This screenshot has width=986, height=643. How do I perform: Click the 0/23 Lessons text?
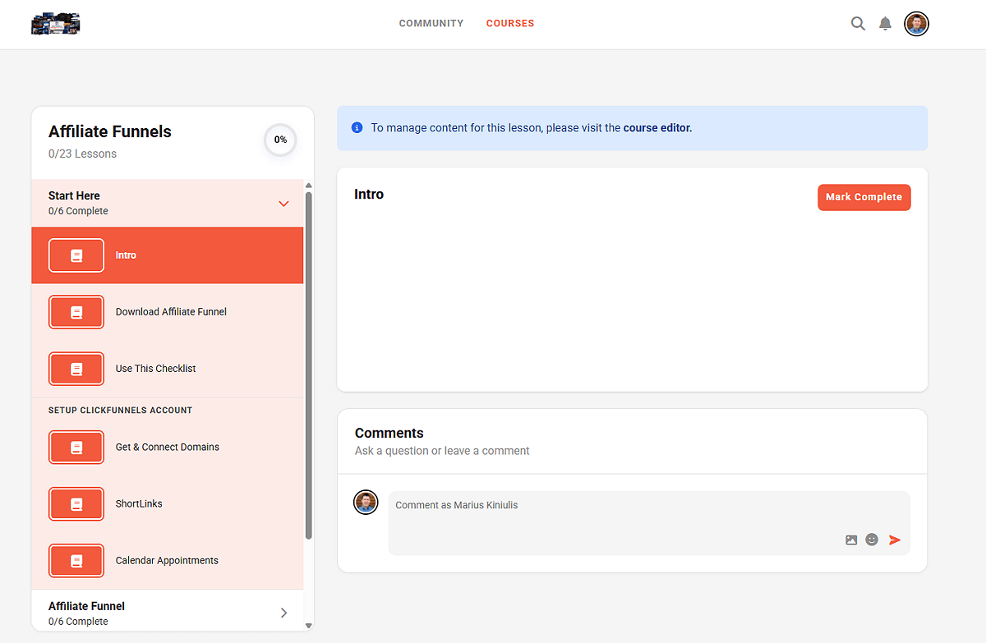click(82, 154)
